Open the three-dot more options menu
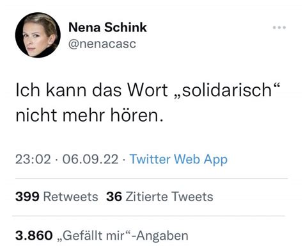303x248 pixels. click(279, 28)
